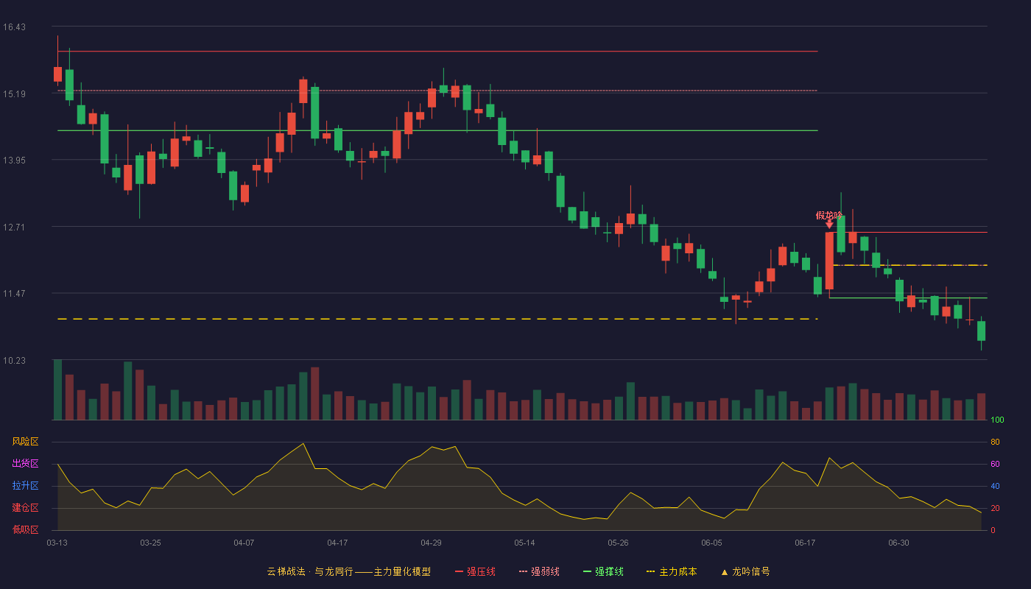Click the 10.23 price axis label
The height and width of the screenshot is (589, 1031).
14,361
